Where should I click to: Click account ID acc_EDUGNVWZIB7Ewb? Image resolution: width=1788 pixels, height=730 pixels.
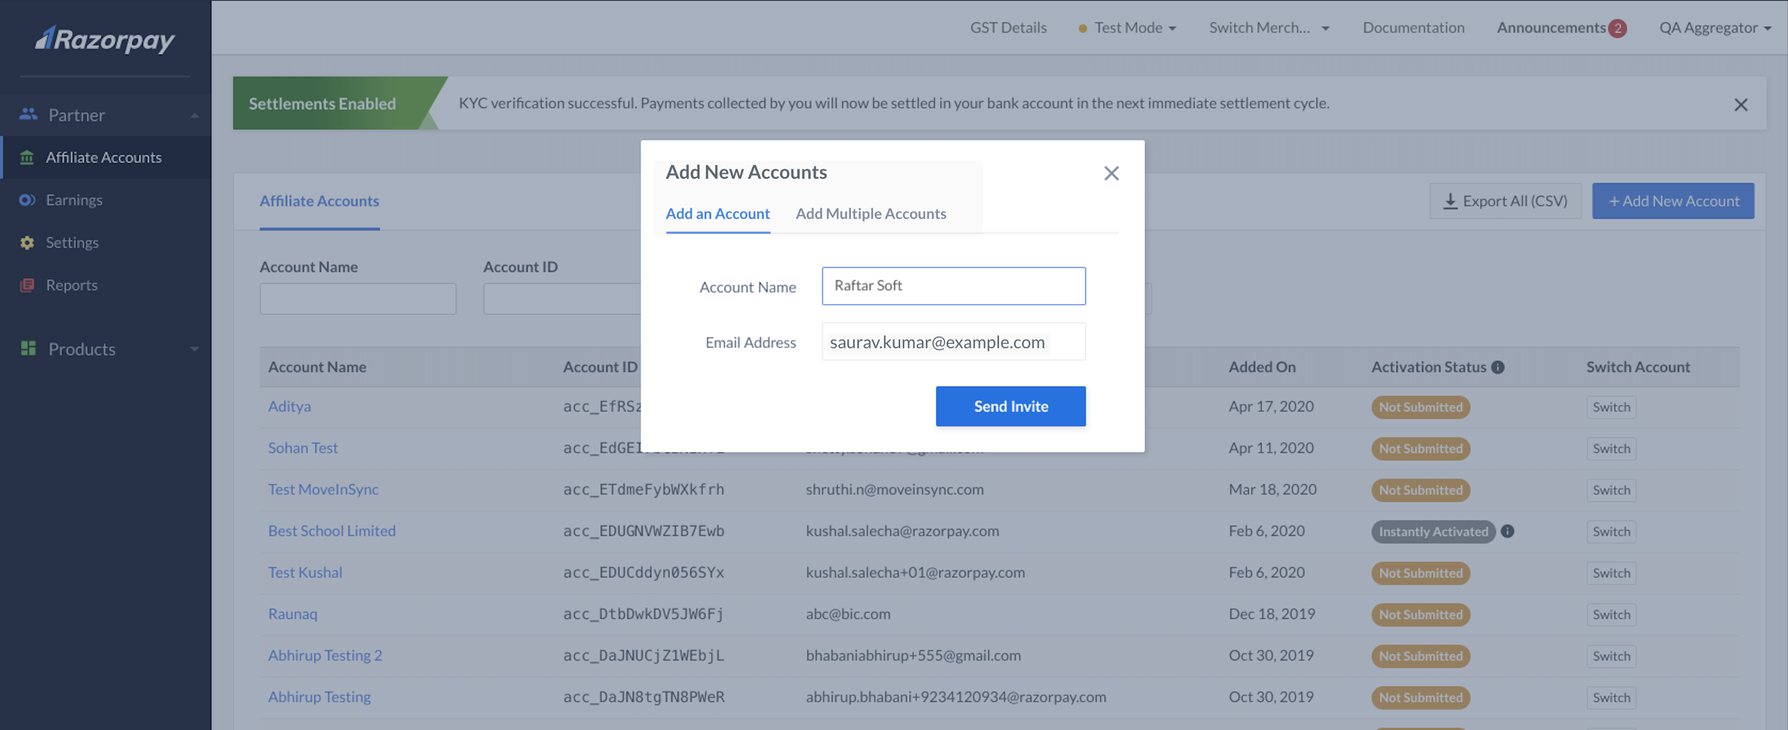pos(644,531)
